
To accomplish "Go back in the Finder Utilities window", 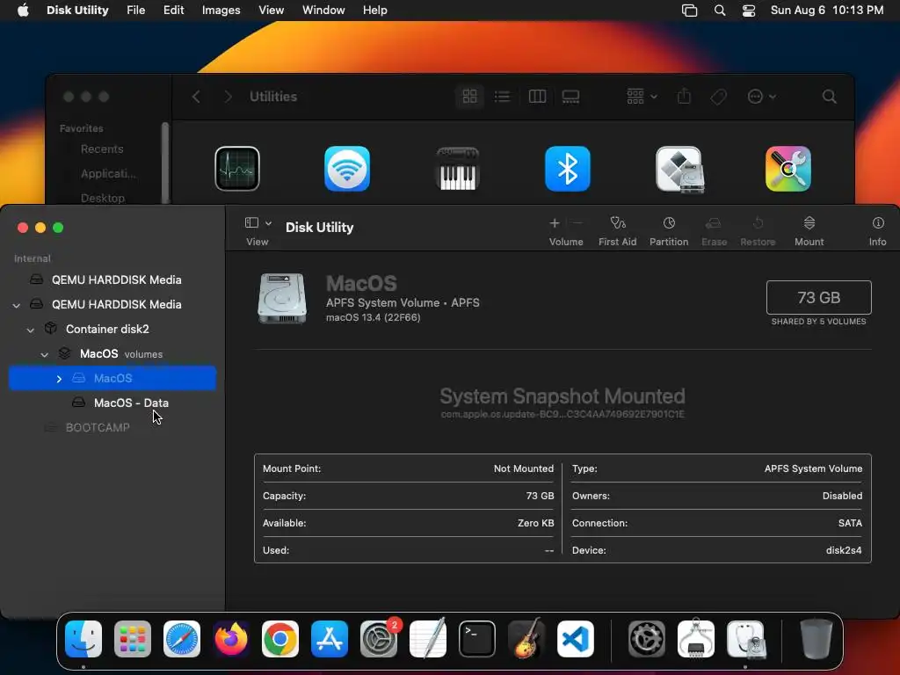I will point(196,97).
